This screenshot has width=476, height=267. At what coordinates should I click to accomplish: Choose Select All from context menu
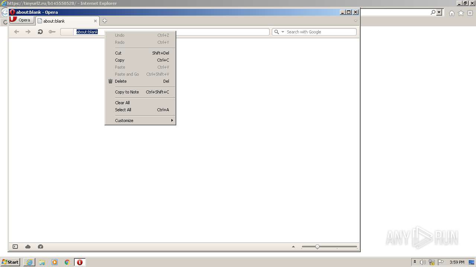140,110
